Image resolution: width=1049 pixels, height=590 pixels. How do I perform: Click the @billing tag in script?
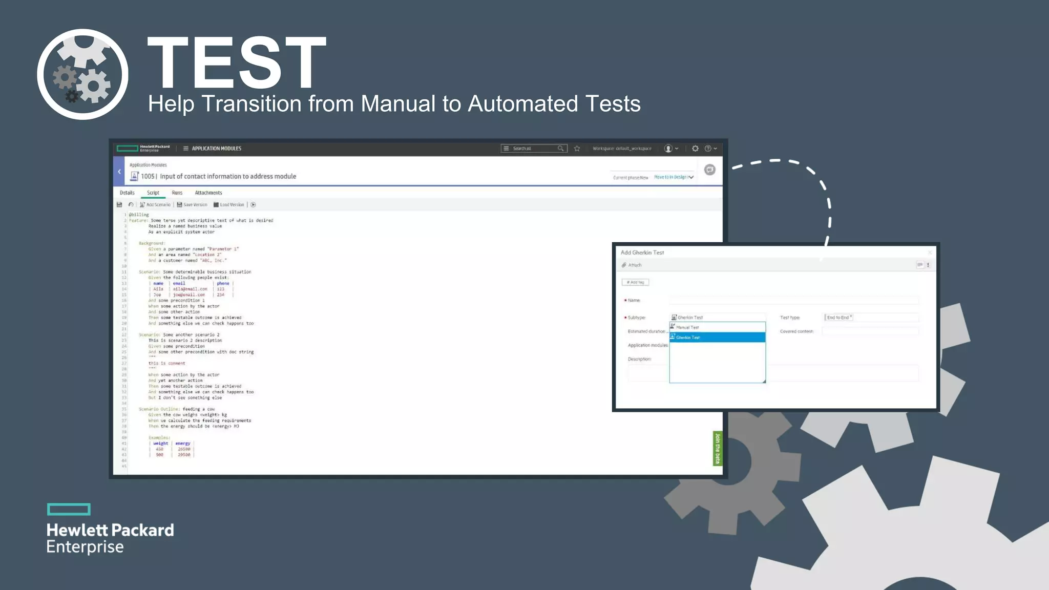[139, 215]
